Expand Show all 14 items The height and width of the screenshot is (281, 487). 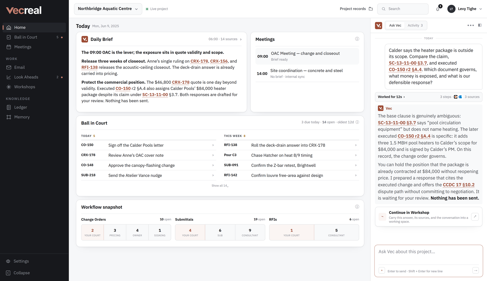click(x=220, y=186)
